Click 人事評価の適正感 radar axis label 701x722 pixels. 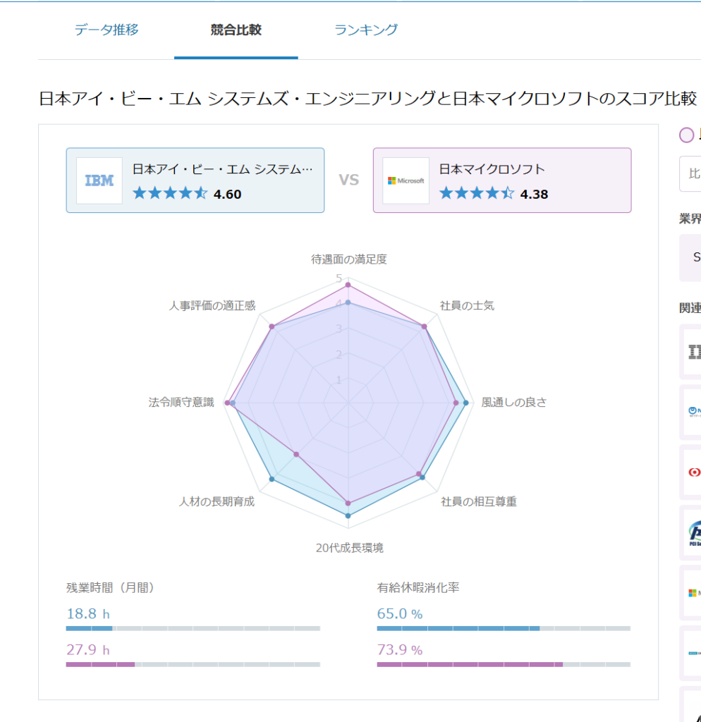click(x=212, y=306)
